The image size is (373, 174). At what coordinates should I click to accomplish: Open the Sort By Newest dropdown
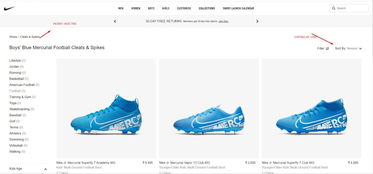(349, 48)
